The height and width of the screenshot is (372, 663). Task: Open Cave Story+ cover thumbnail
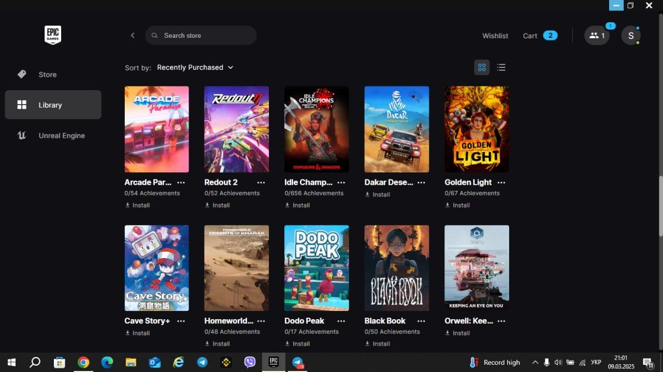[x=156, y=268]
